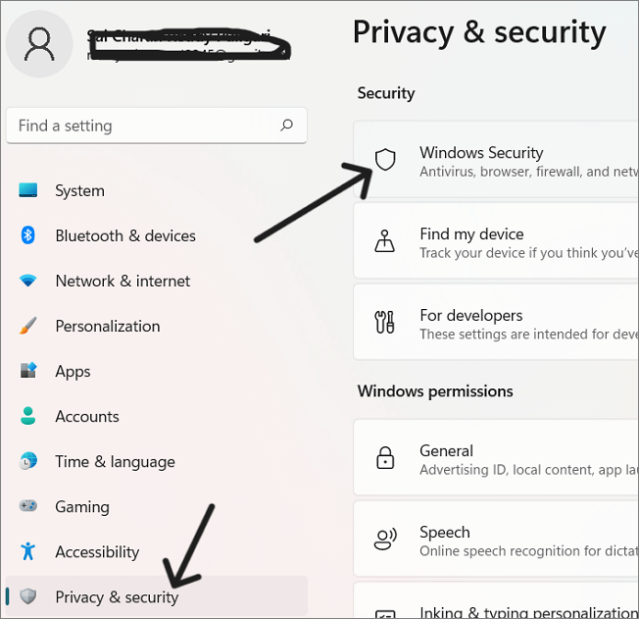This screenshot has width=639, height=619.
Task: Open the user profile avatar
Action: coord(39,42)
